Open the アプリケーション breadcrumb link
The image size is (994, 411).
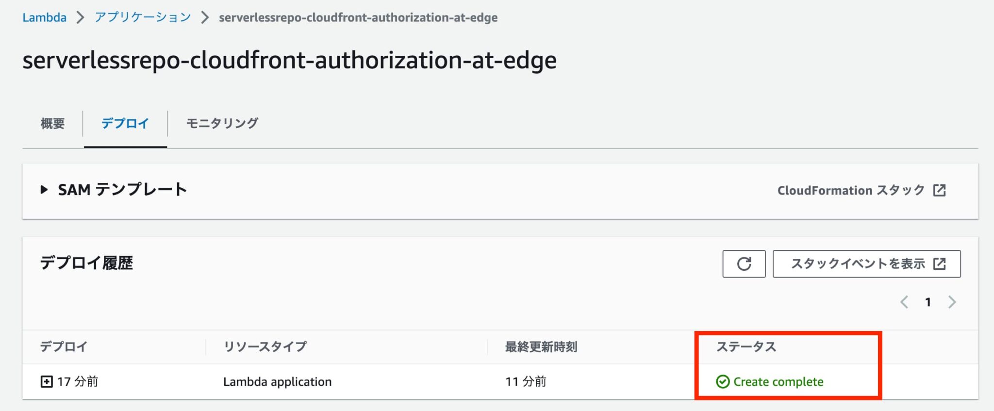tap(143, 17)
